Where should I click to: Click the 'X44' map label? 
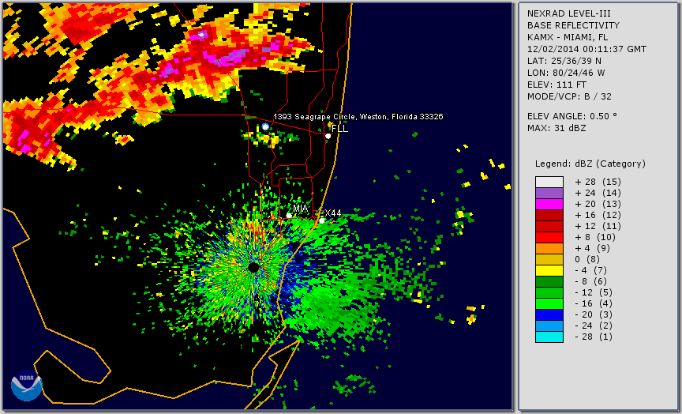click(x=333, y=213)
